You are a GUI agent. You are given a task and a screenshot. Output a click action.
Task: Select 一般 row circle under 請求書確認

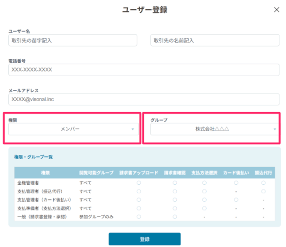174,217
